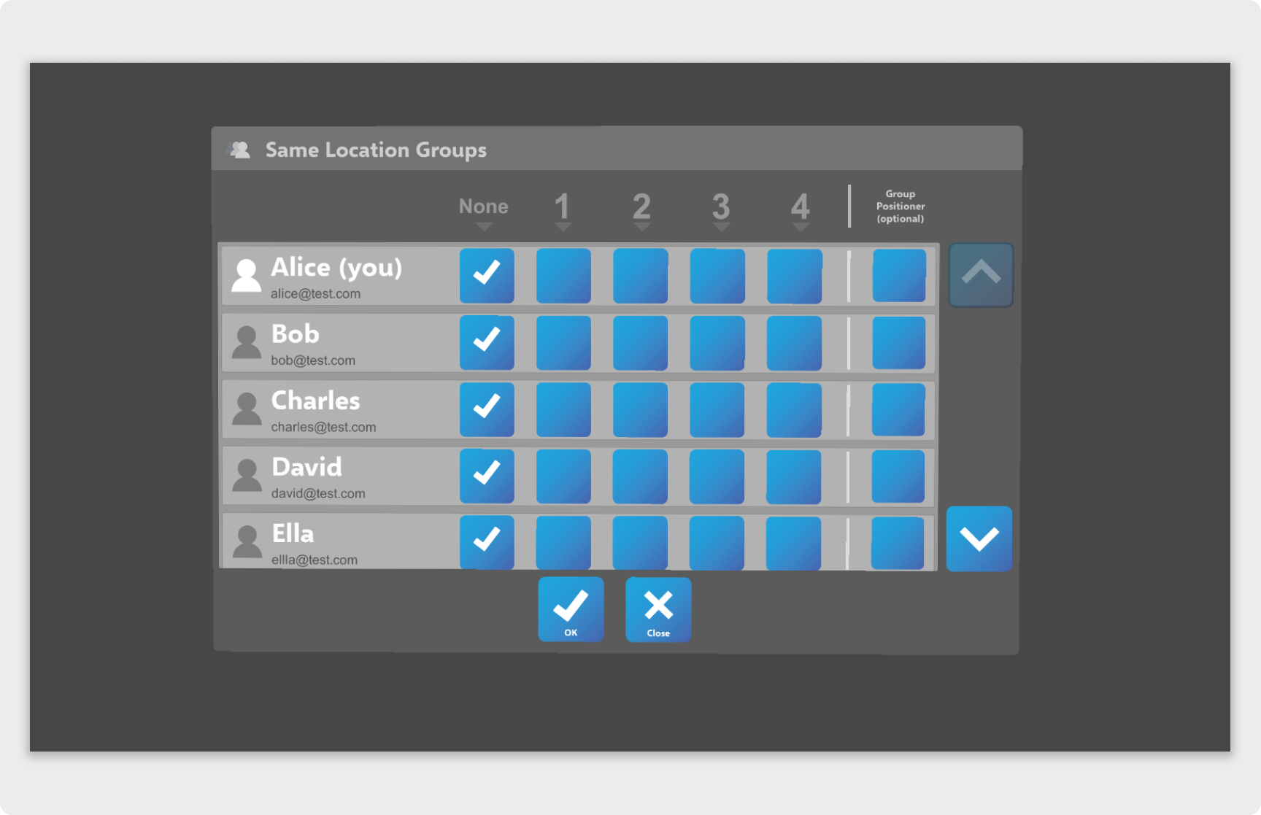Screen dimensions: 1261x815
Task: Assign Bob to group 4
Action: coord(794,342)
